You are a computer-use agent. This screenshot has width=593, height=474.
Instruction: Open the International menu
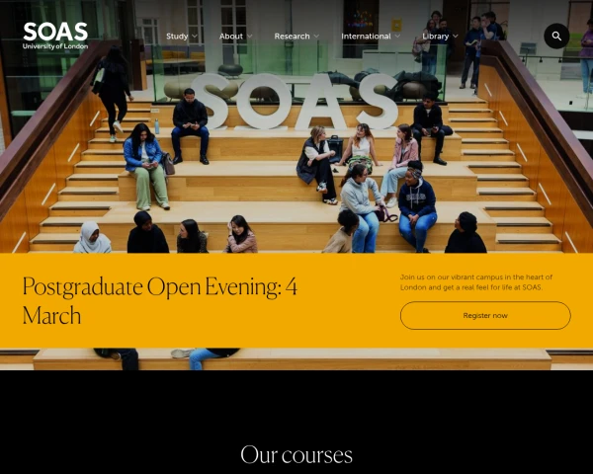coord(366,37)
